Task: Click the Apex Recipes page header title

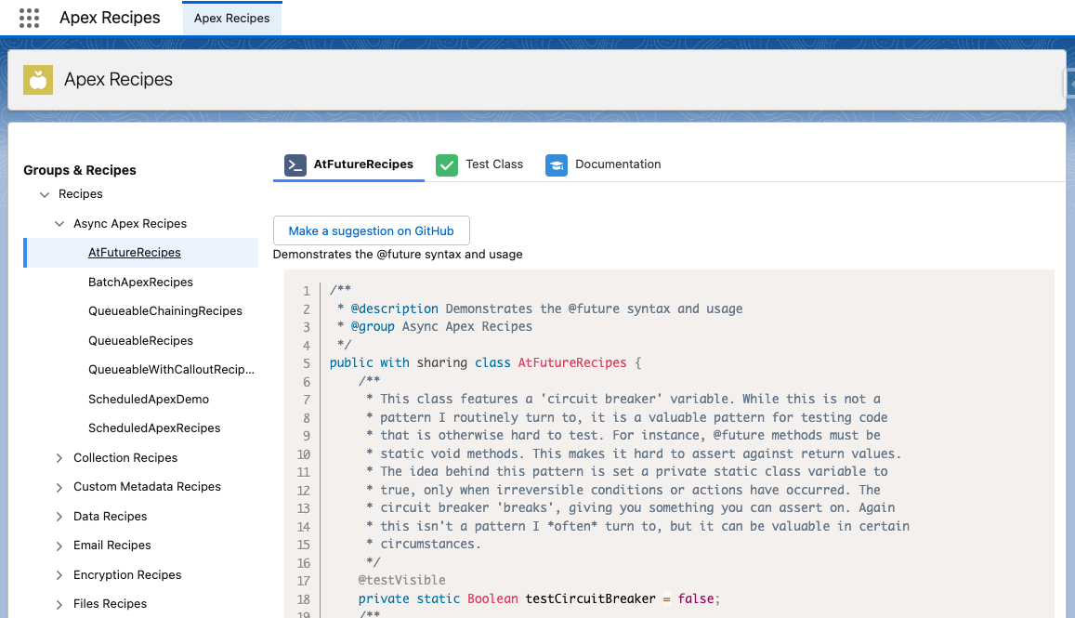Action: pos(119,80)
